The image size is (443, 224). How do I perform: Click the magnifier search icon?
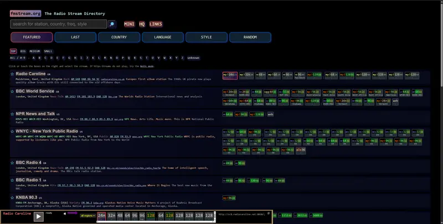pyautogui.click(x=112, y=24)
